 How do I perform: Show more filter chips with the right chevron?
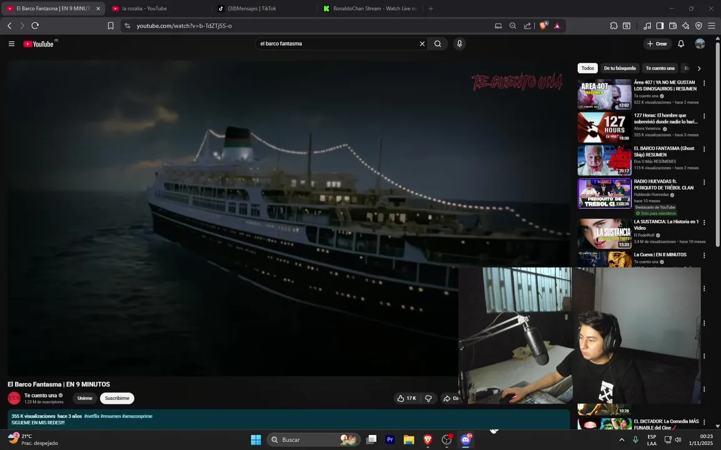click(x=699, y=69)
